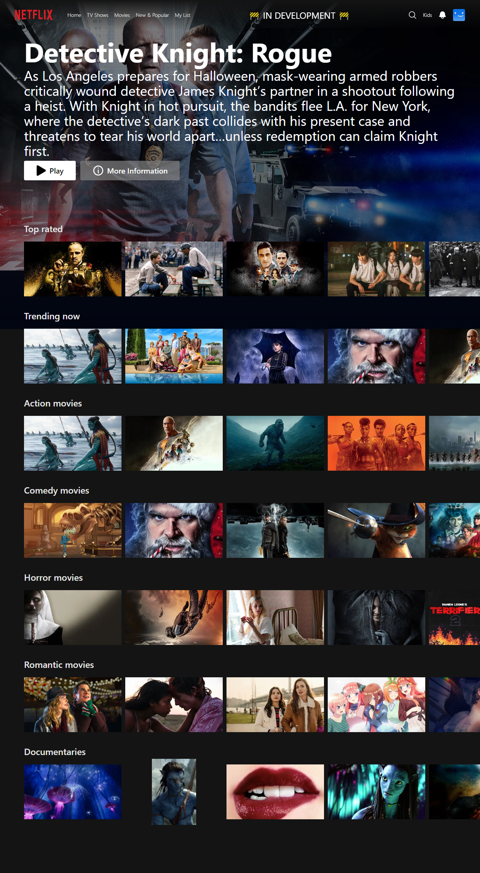Click the More Information button
Screen dimensions: 480x873
click(130, 171)
